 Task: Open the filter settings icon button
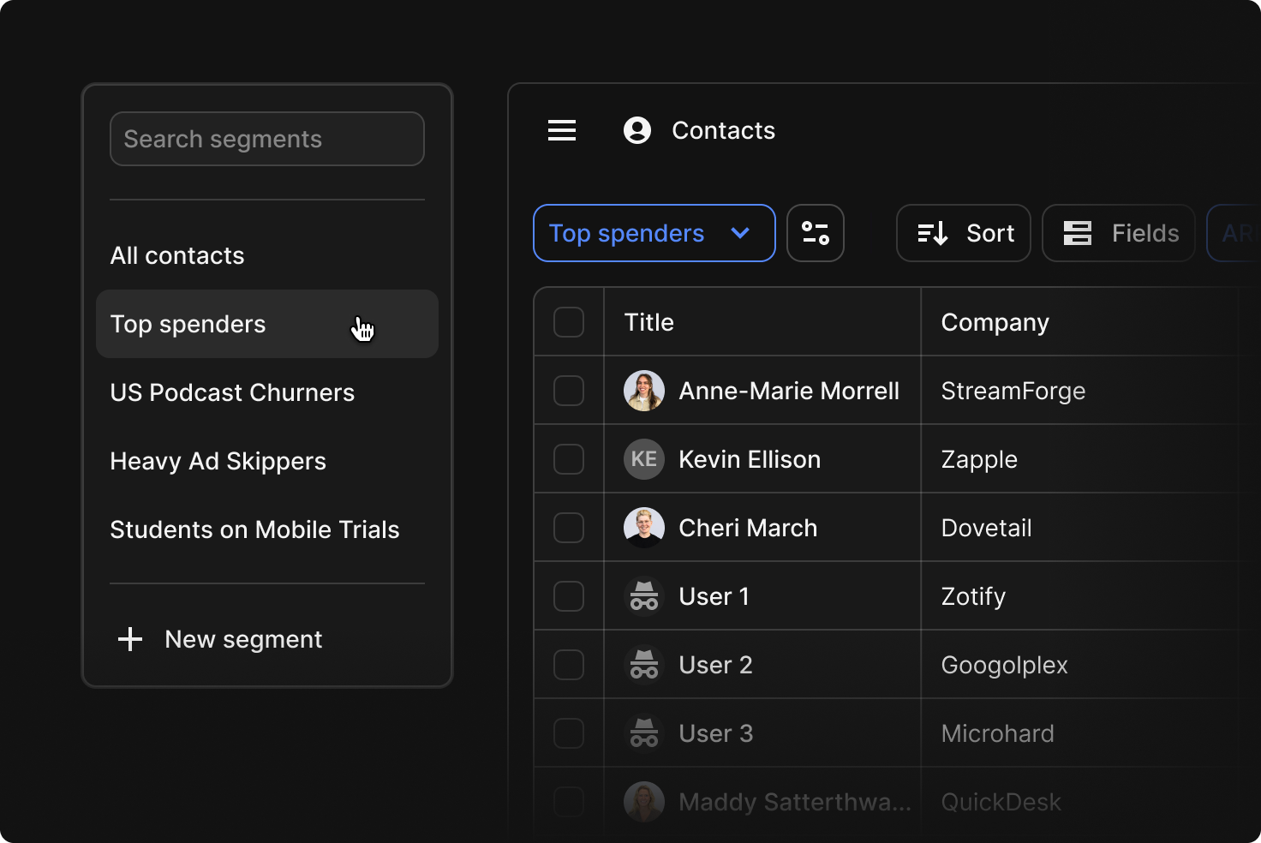(x=815, y=233)
